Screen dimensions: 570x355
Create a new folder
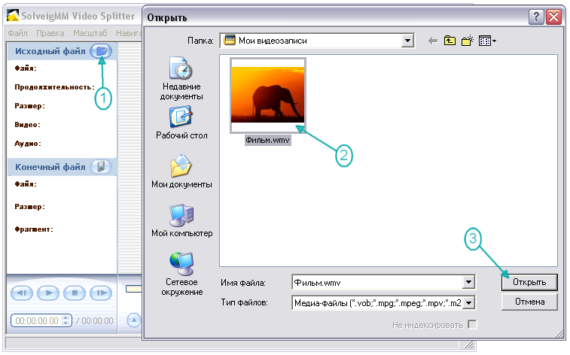pos(467,41)
